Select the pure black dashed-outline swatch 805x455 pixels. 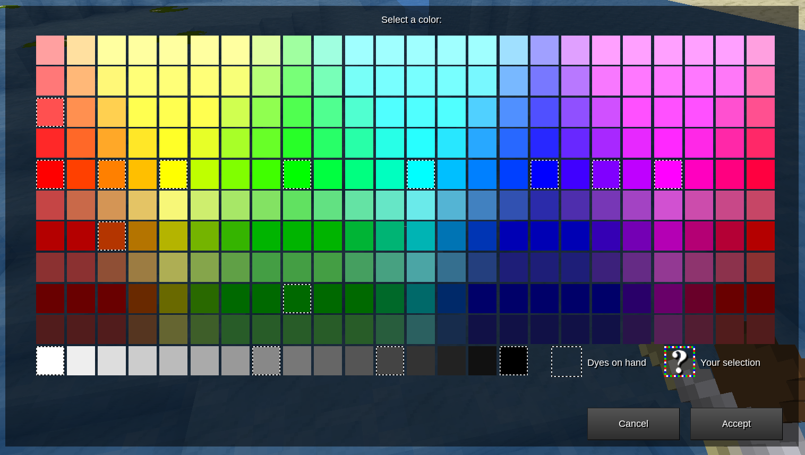513,361
